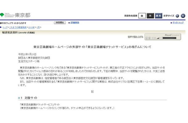The height and width of the screenshot is (123, 188).
Task: Open the サイトマップ link
Action: pos(178,23)
